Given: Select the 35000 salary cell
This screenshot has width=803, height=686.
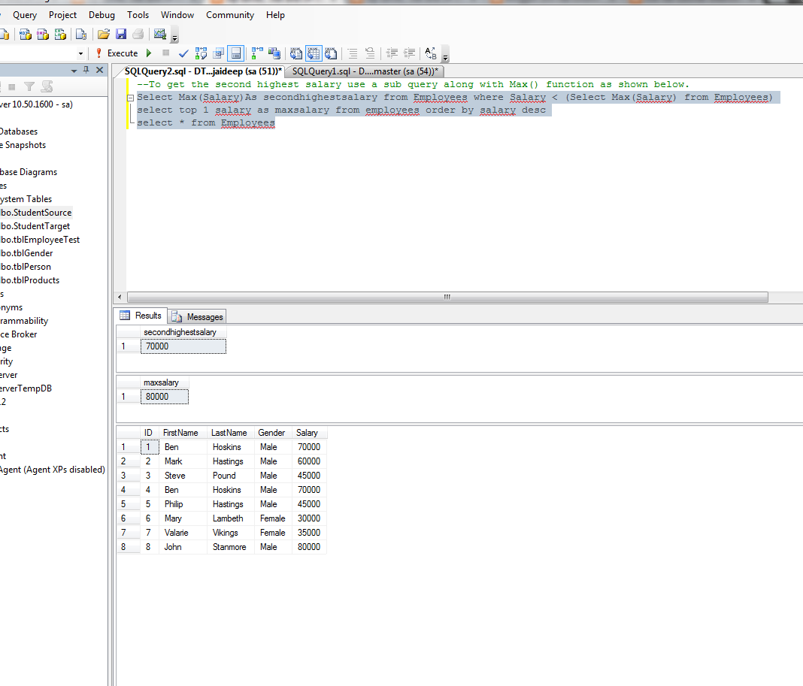Looking at the screenshot, I should (309, 533).
